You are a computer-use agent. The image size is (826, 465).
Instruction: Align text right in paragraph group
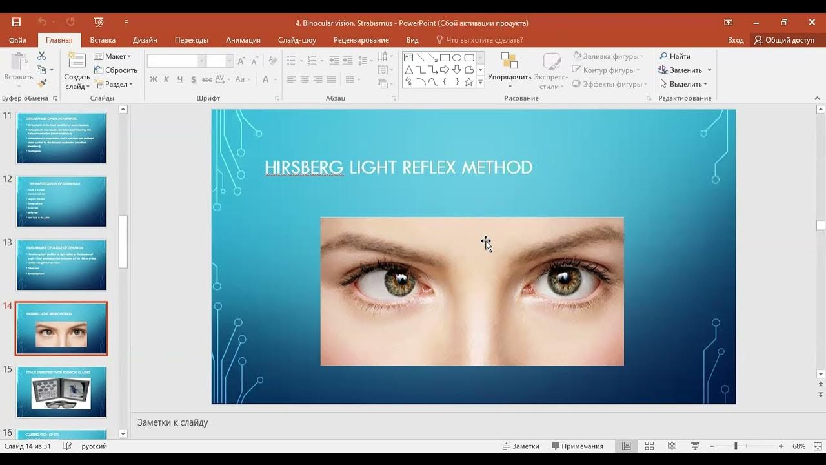click(x=318, y=79)
